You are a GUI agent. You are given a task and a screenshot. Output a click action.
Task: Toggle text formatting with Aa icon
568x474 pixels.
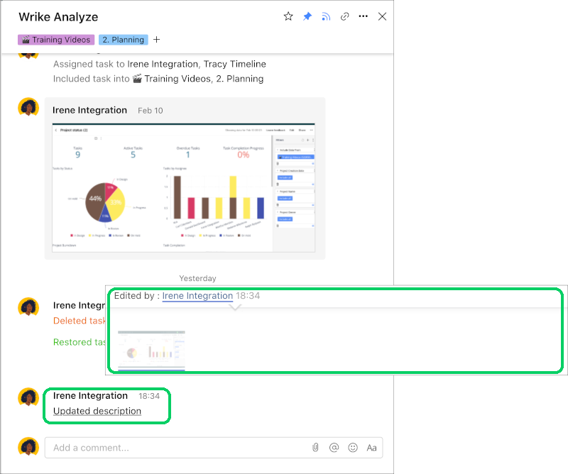click(371, 448)
